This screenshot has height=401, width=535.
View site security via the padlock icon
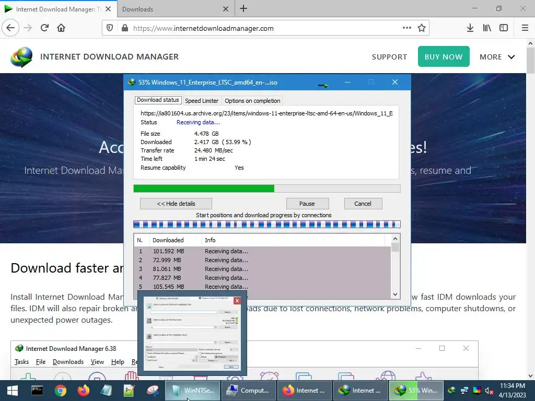pos(125,28)
